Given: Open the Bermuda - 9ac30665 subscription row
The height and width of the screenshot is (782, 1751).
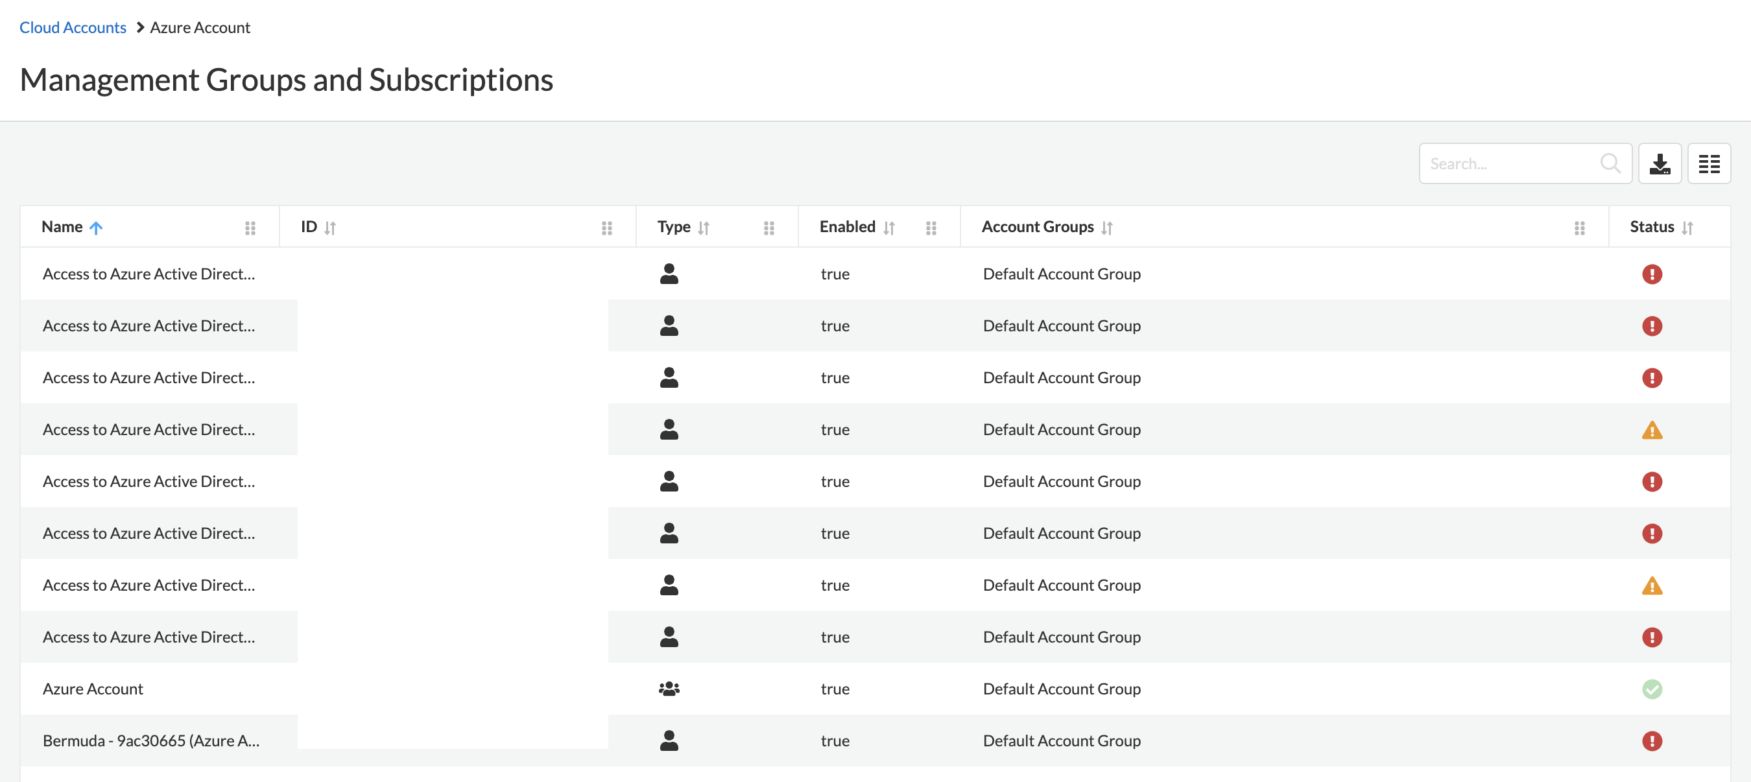Looking at the screenshot, I should coord(151,741).
